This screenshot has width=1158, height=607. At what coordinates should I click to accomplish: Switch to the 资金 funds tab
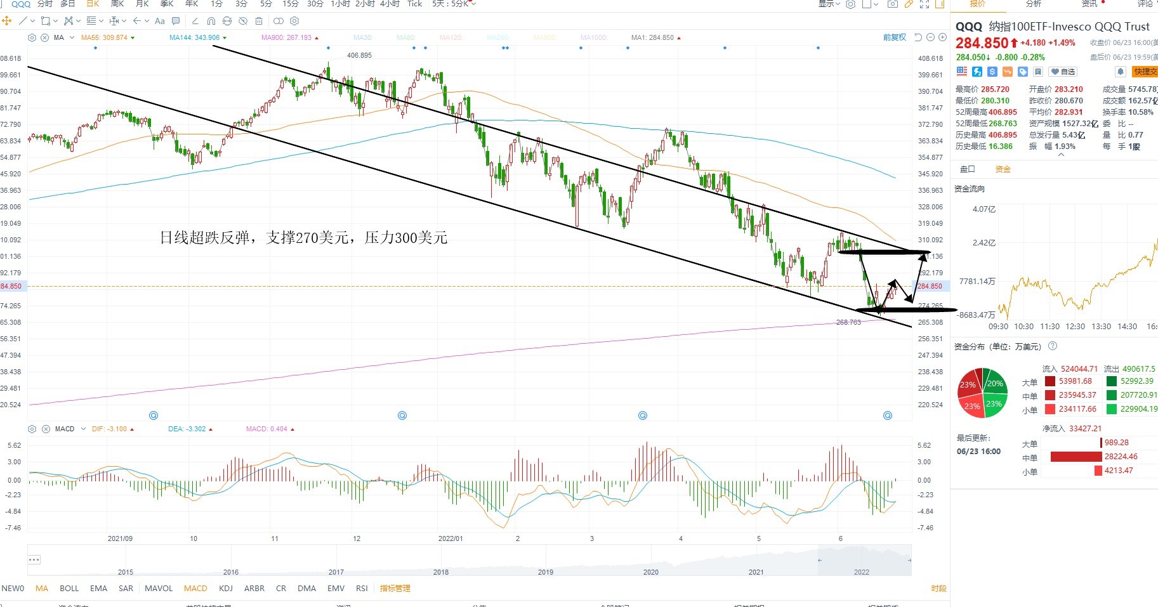(x=1003, y=169)
